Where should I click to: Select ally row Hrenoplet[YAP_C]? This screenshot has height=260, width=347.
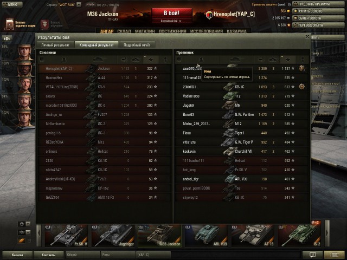click(105, 69)
